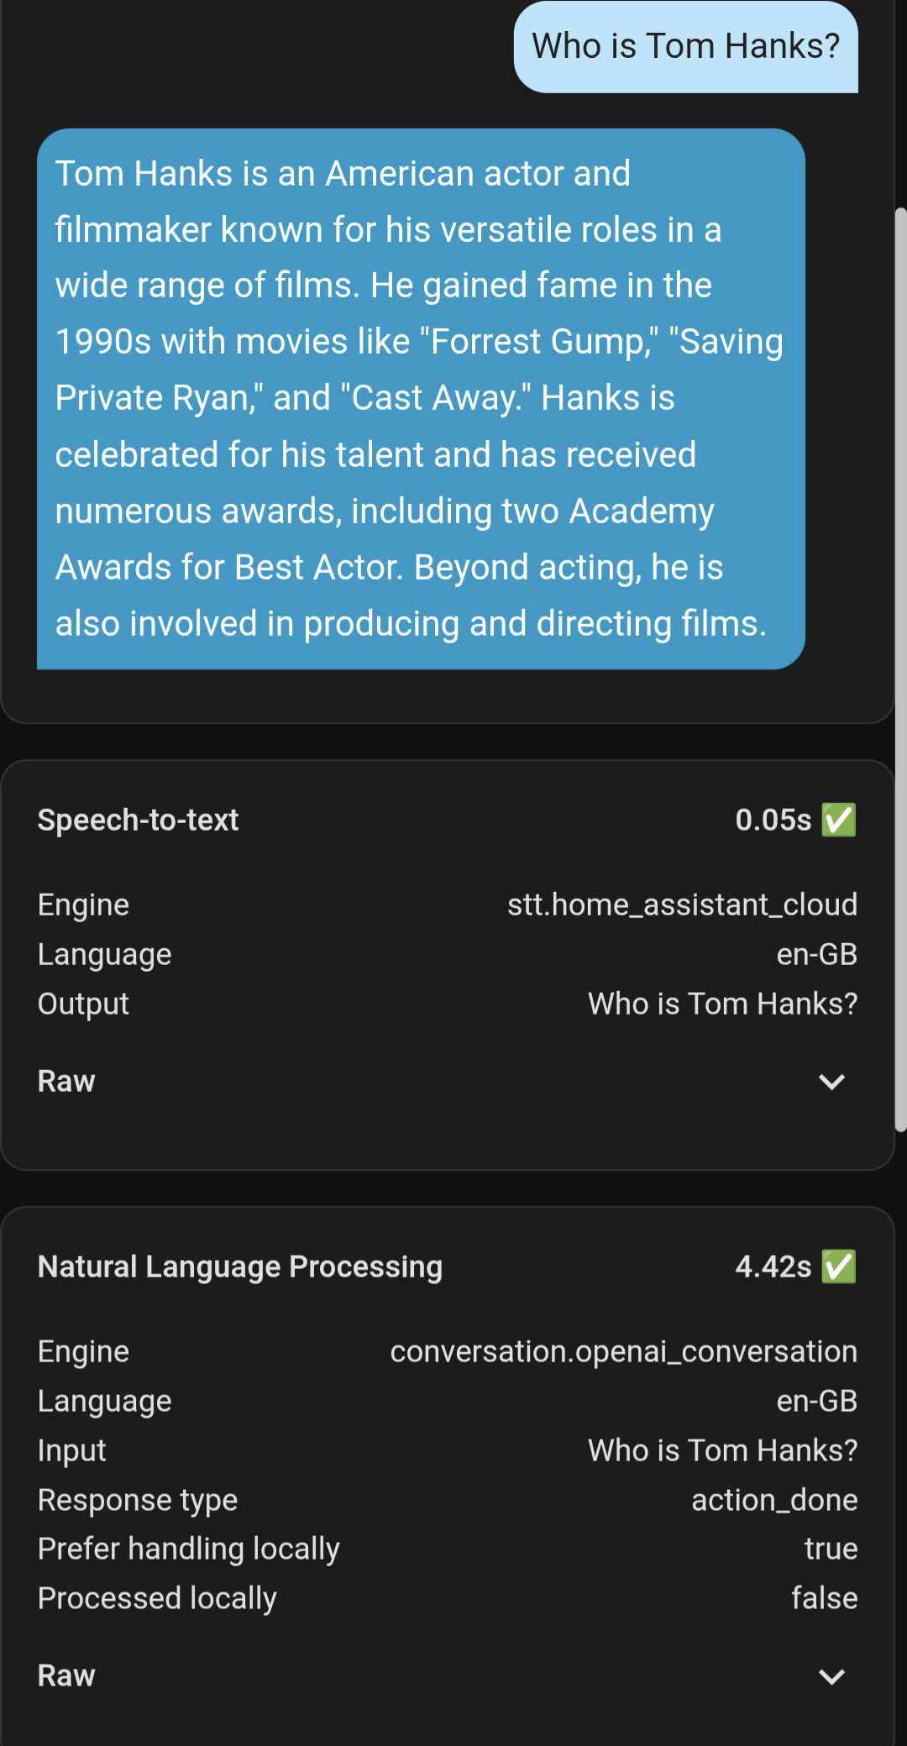
Task: Click the Tom Hanks assistant response bubble
Action: pos(420,398)
